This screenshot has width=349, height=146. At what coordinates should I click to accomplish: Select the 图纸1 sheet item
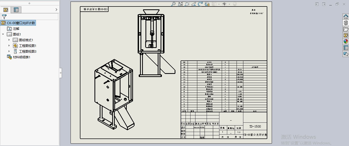coord(17,34)
